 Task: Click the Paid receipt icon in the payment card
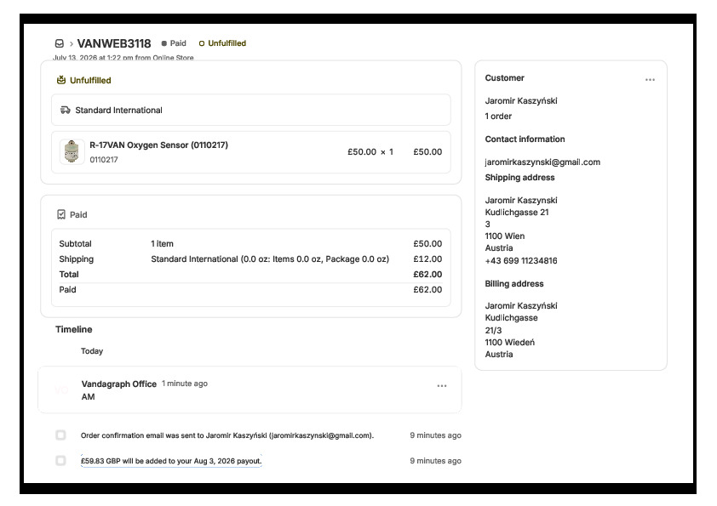pyautogui.click(x=61, y=214)
